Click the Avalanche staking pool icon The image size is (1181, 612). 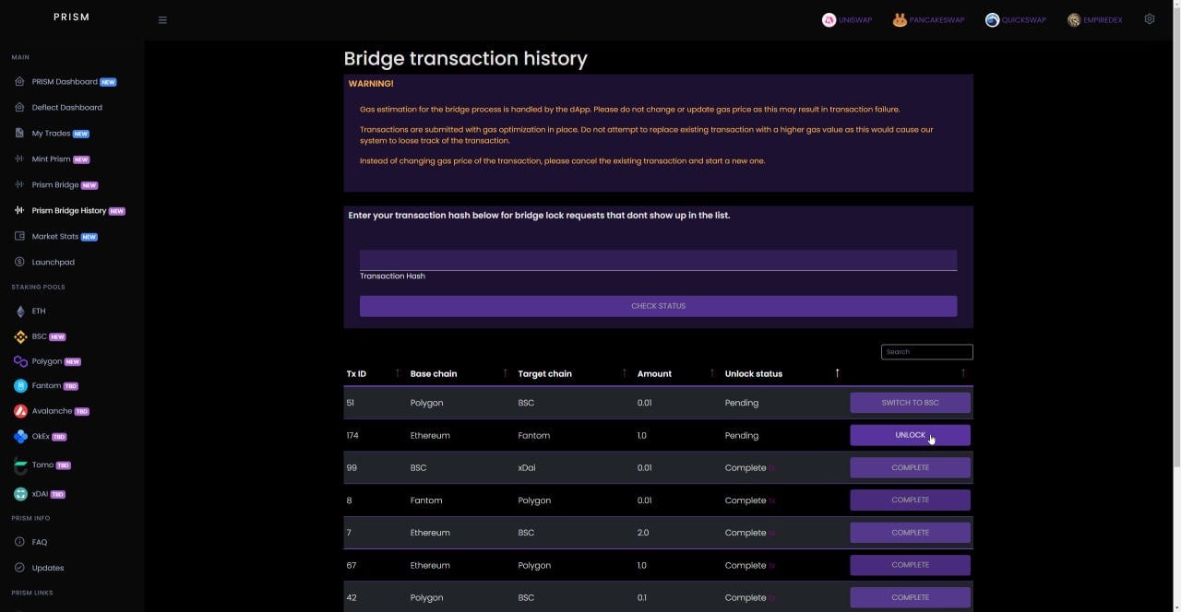pyautogui.click(x=20, y=411)
